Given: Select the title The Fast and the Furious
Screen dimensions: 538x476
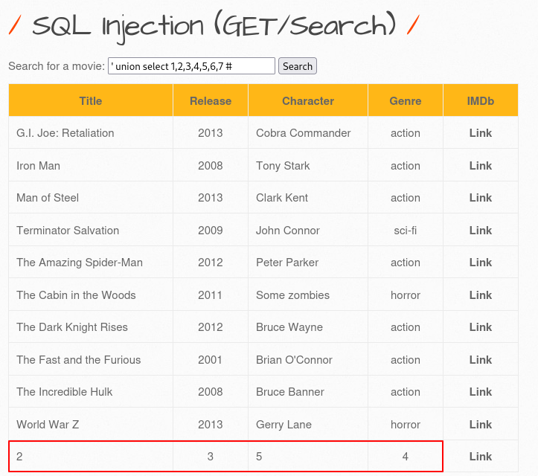Looking at the screenshot, I should (x=79, y=360).
